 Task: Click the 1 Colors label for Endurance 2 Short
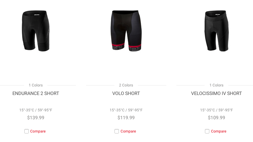pos(36,85)
